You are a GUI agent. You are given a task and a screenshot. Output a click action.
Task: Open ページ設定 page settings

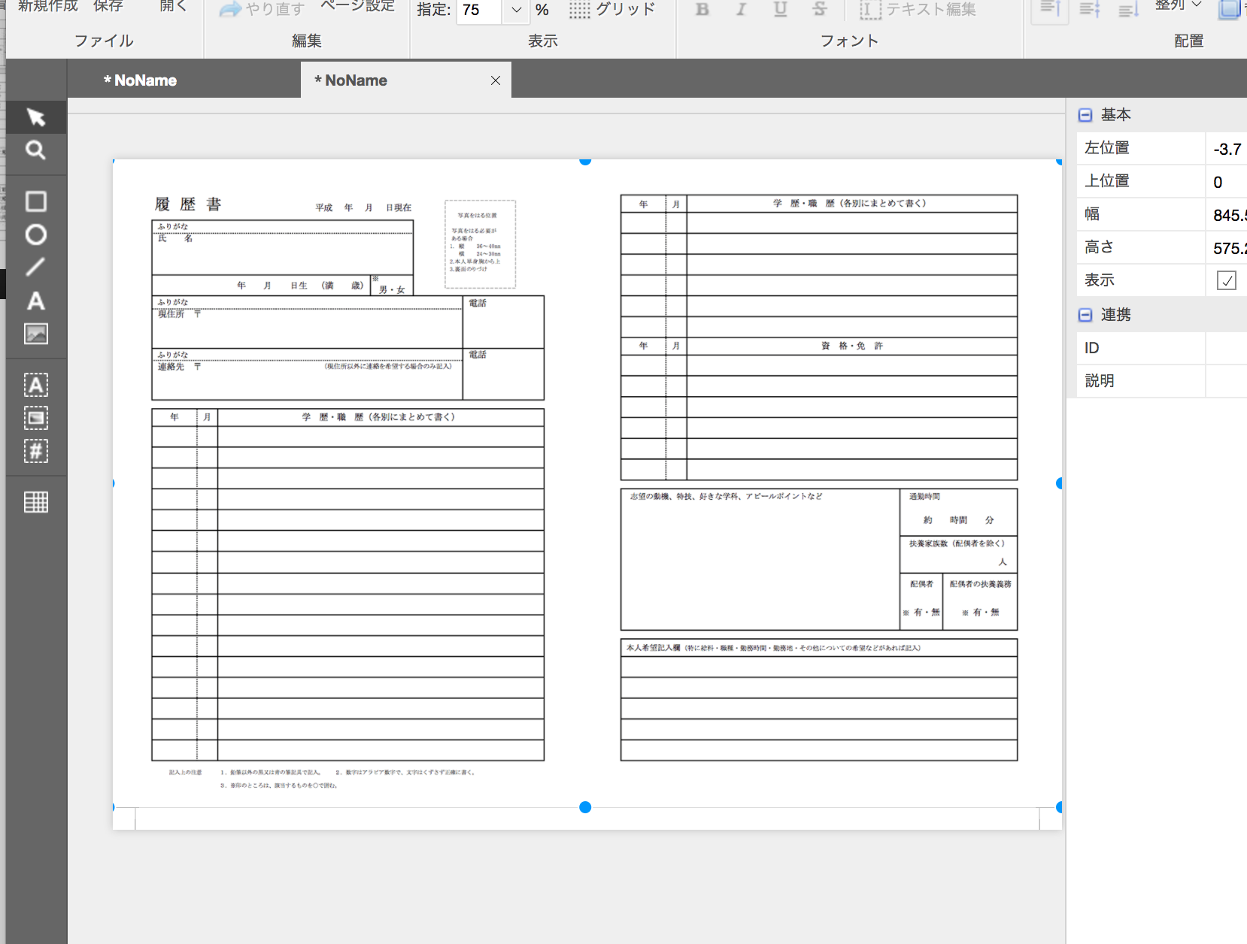coord(357,6)
